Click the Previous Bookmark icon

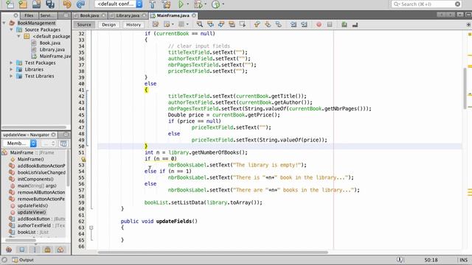(x=257, y=24)
